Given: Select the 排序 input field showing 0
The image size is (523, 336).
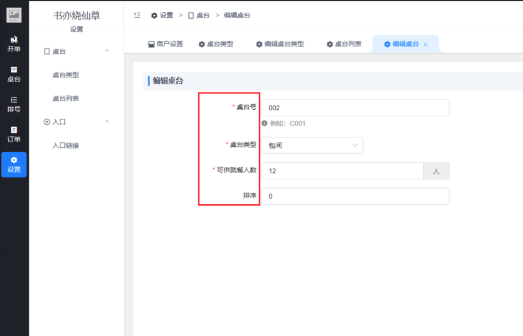Looking at the screenshot, I should [355, 196].
